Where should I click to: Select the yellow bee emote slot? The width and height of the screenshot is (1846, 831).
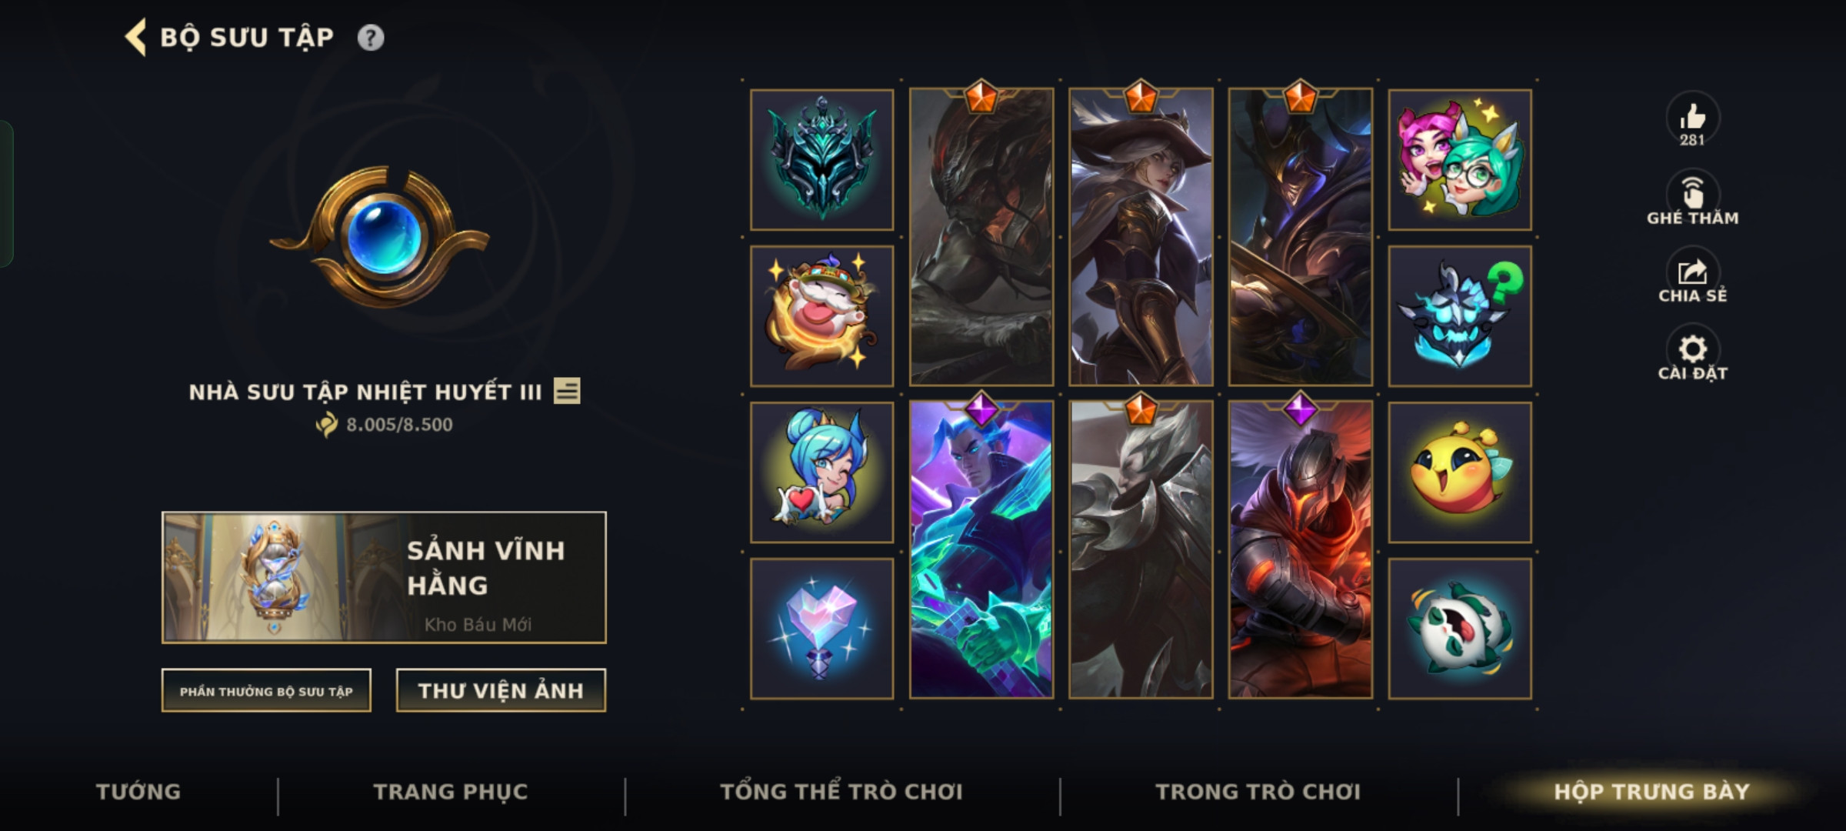(x=1459, y=472)
